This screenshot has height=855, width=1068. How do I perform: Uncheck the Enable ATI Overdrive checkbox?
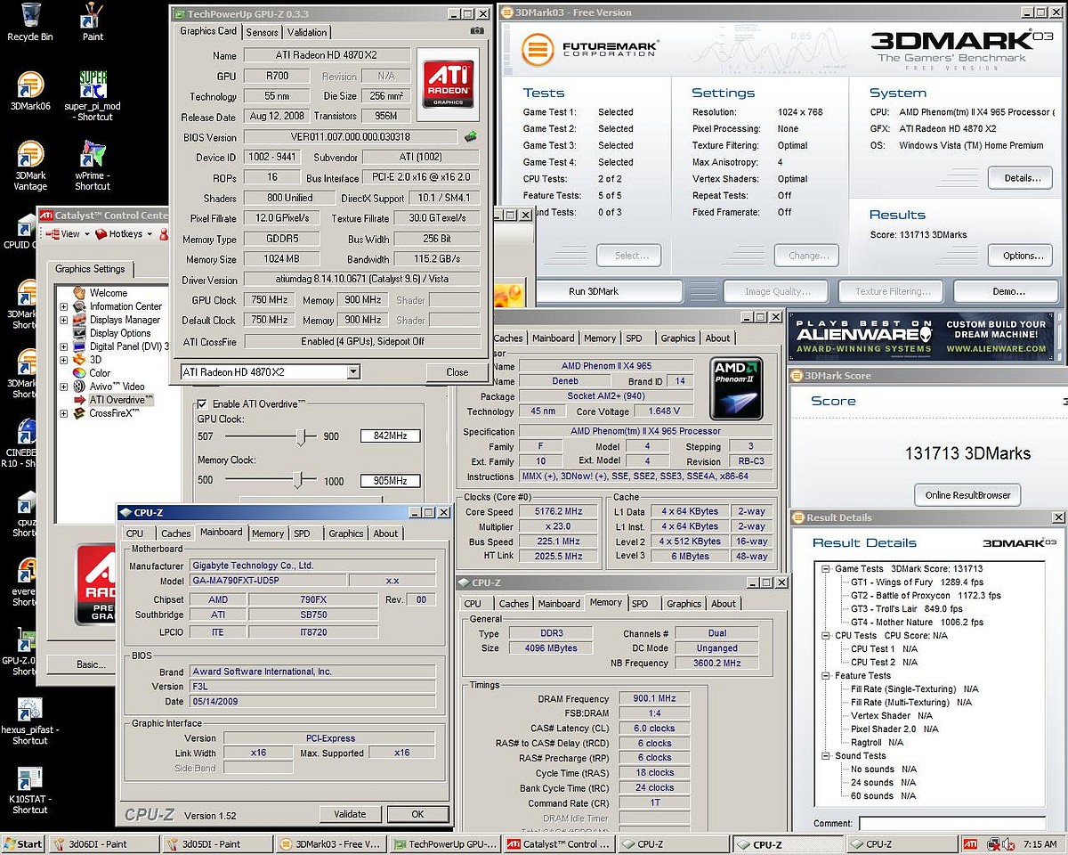(x=202, y=403)
